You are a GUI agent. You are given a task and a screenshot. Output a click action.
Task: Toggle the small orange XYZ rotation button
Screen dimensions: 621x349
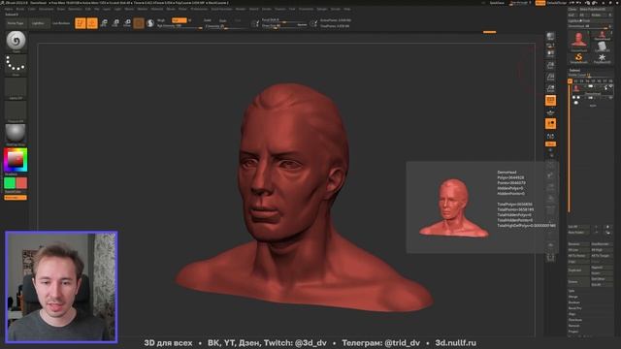coord(550,144)
